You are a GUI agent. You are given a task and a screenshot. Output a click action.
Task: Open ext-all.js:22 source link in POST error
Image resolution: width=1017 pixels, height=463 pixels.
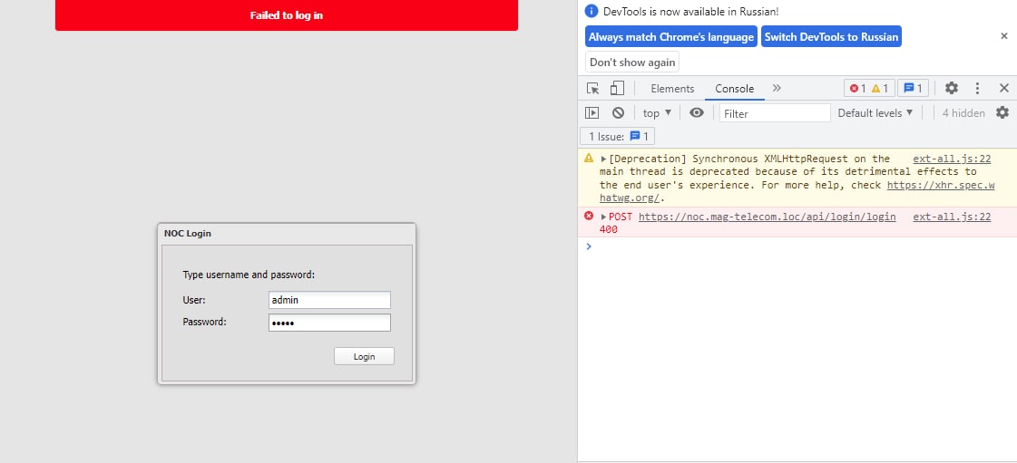point(952,217)
